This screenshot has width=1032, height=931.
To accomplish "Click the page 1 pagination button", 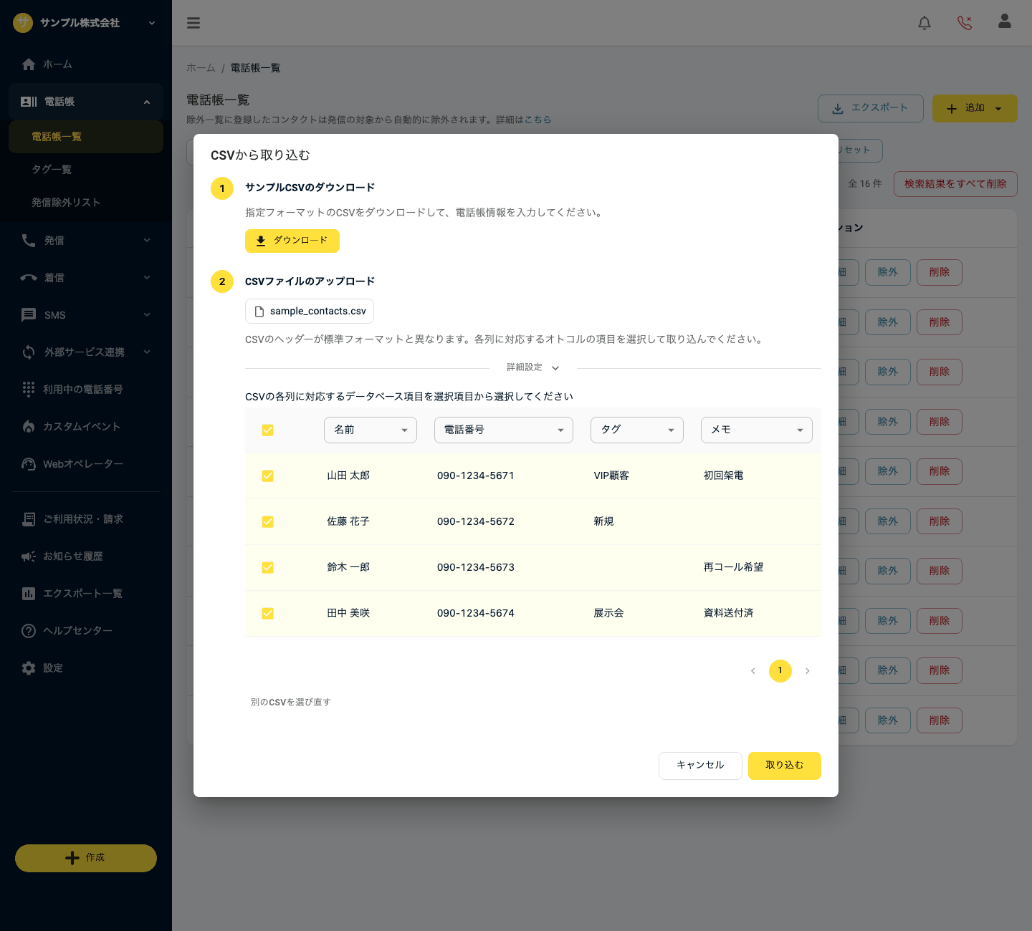I will click(780, 671).
